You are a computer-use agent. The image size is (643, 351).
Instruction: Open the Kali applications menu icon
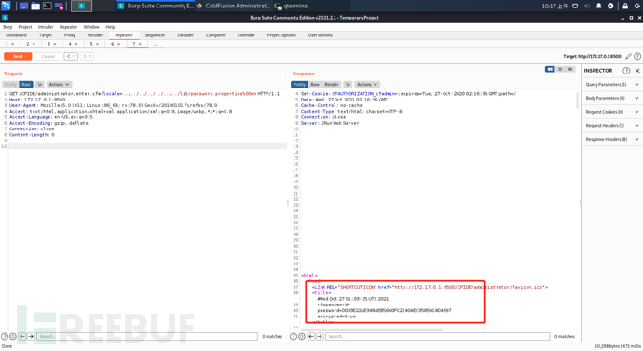6,6
